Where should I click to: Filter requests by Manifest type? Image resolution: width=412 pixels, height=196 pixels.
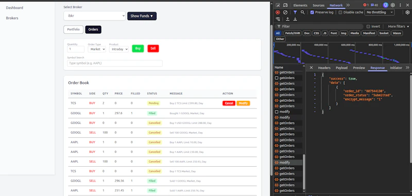(x=369, y=33)
